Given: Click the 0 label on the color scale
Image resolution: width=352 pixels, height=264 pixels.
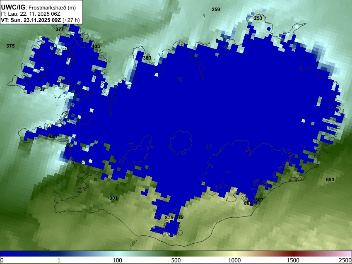Looking at the screenshot, I should point(2,260).
